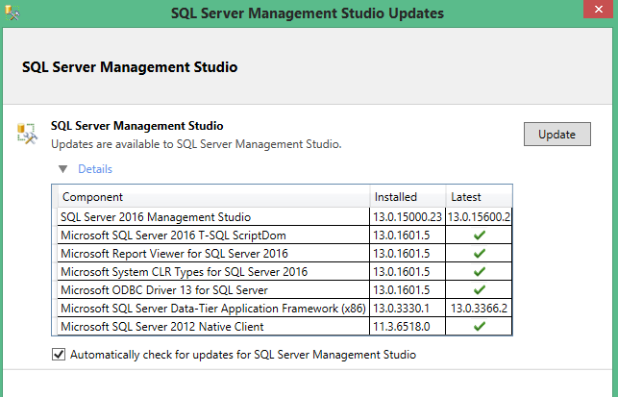Image resolution: width=618 pixels, height=397 pixels.
Task: Select Microsoft System CLR Types row
Action: pyautogui.click(x=284, y=272)
